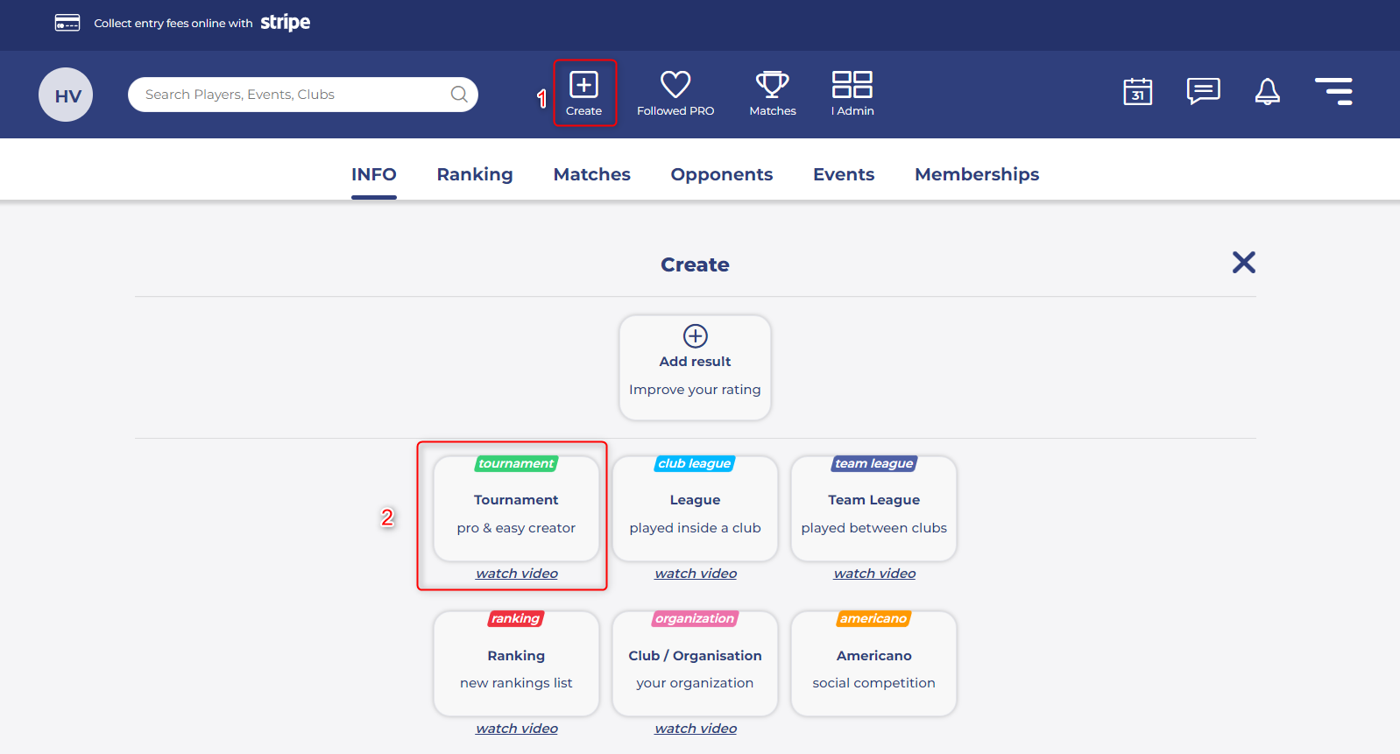1400x754 pixels.
Task: Click the credit card icon in top banner
Action: tap(67, 23)
